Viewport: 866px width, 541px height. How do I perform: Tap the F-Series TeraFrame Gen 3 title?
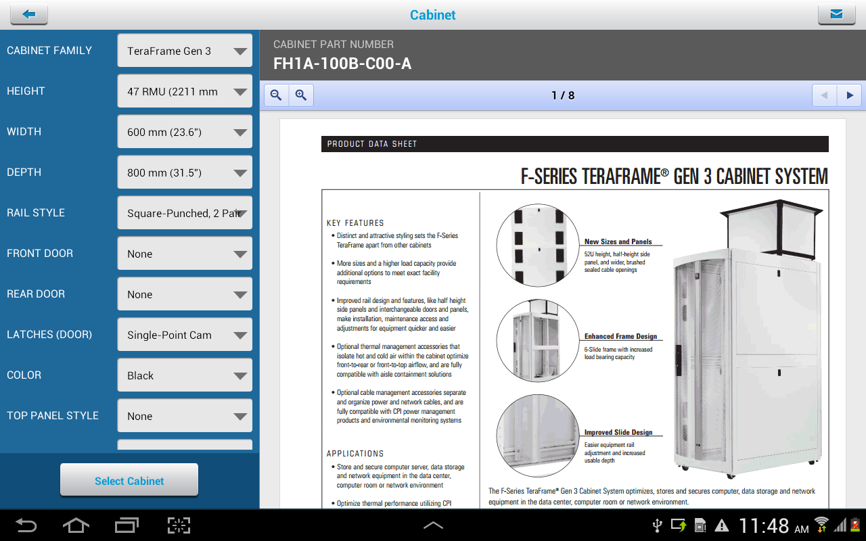675,177
